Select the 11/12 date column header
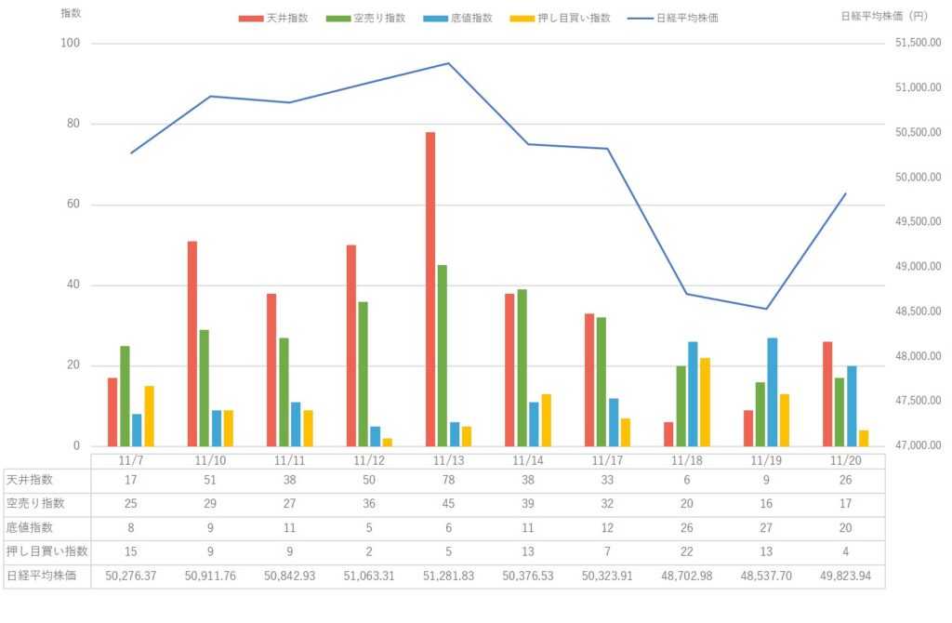 pyautogui.click(x=369, y=459)
